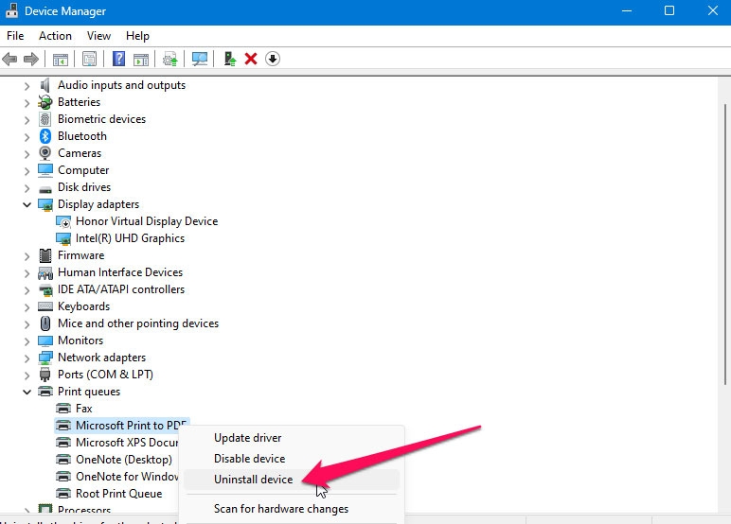The width and height of the screenshot is (731, 524).
Task: Choose Disable device from context menu
Action: [292, 459]
